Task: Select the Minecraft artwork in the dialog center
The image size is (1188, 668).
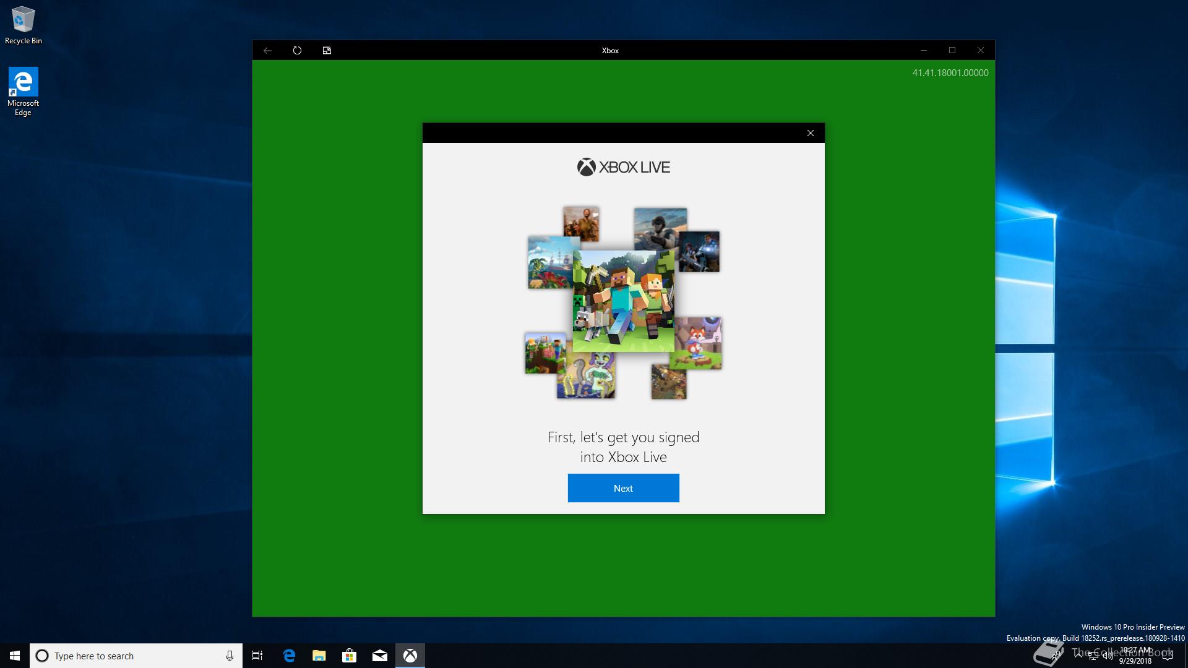Action: point(623,301)
